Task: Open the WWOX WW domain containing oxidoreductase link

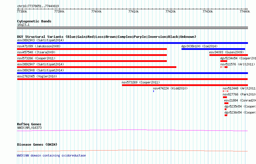Action: 51,155
